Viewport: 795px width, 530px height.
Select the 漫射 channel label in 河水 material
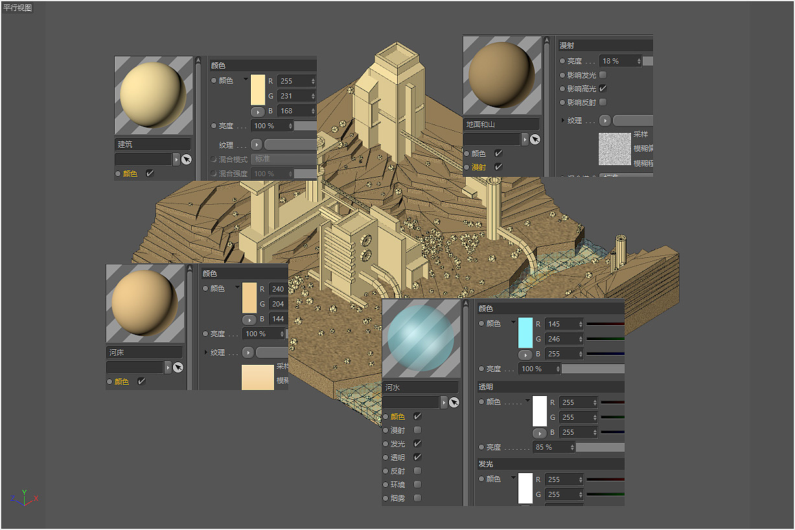tap(398, 430)
